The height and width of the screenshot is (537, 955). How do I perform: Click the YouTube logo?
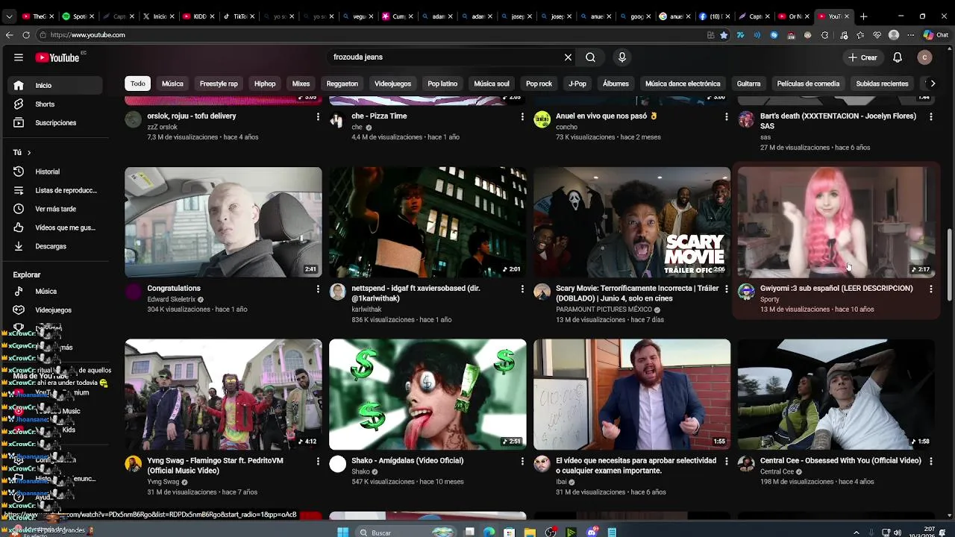pos(57,57)
